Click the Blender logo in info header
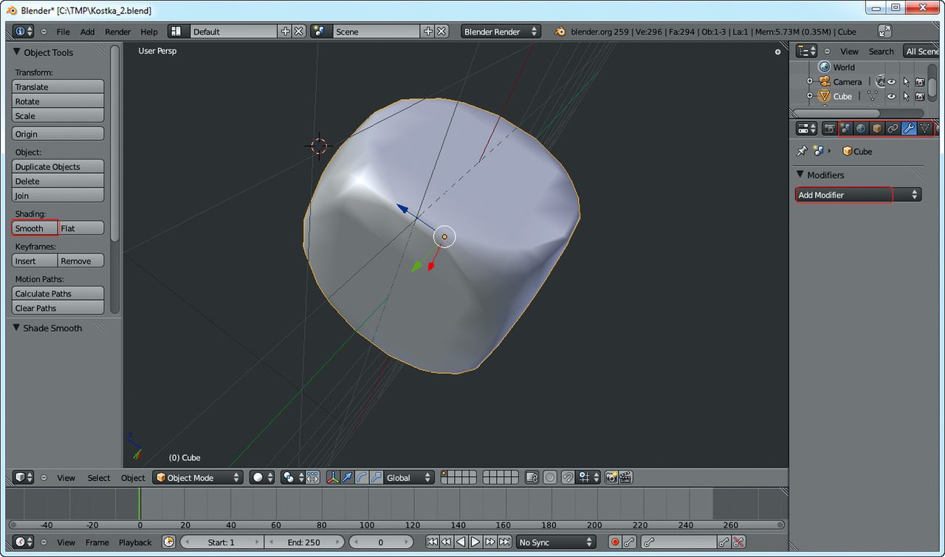 tap(560, 32)
